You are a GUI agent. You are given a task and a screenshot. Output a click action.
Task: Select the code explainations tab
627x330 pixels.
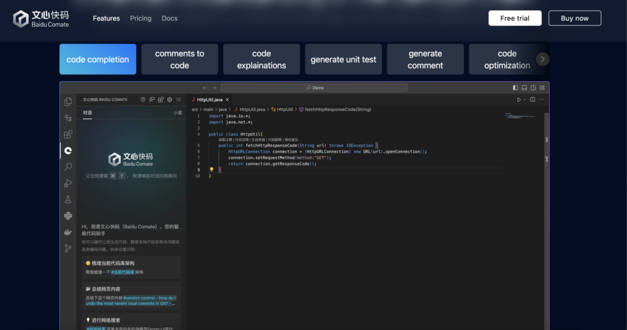point(261,59)
